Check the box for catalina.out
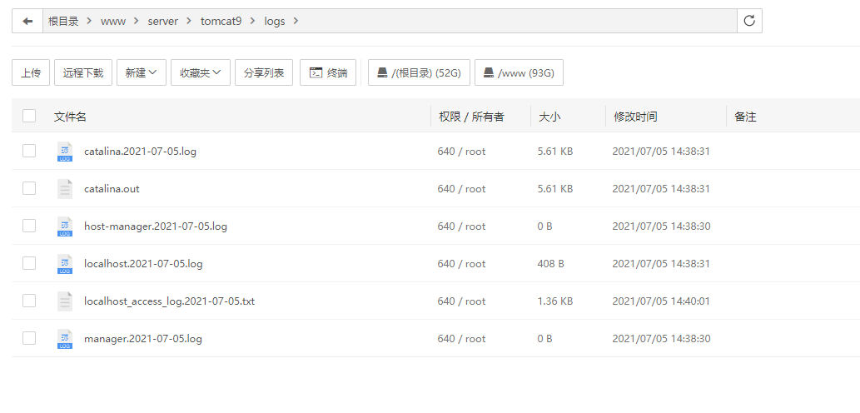860x413 pixels. click(29, 188)
